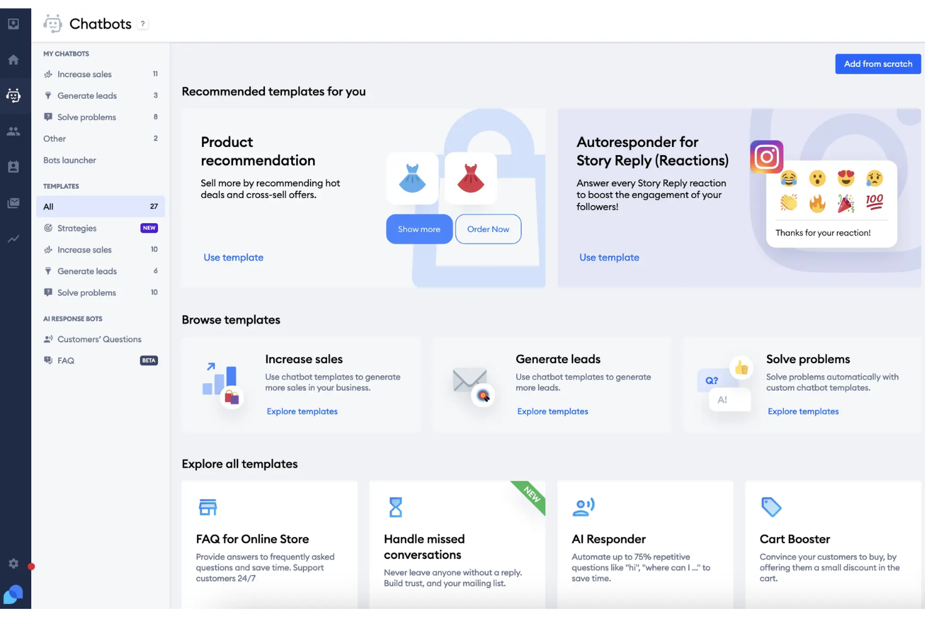Click Explore templates under Generate leads

[552, 411]
